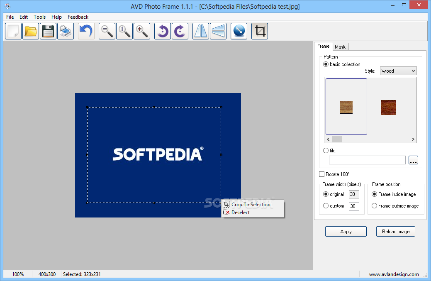431x281 pixels.
Task: Choose Deselect from the context menu
Action: tap(253, 212)
